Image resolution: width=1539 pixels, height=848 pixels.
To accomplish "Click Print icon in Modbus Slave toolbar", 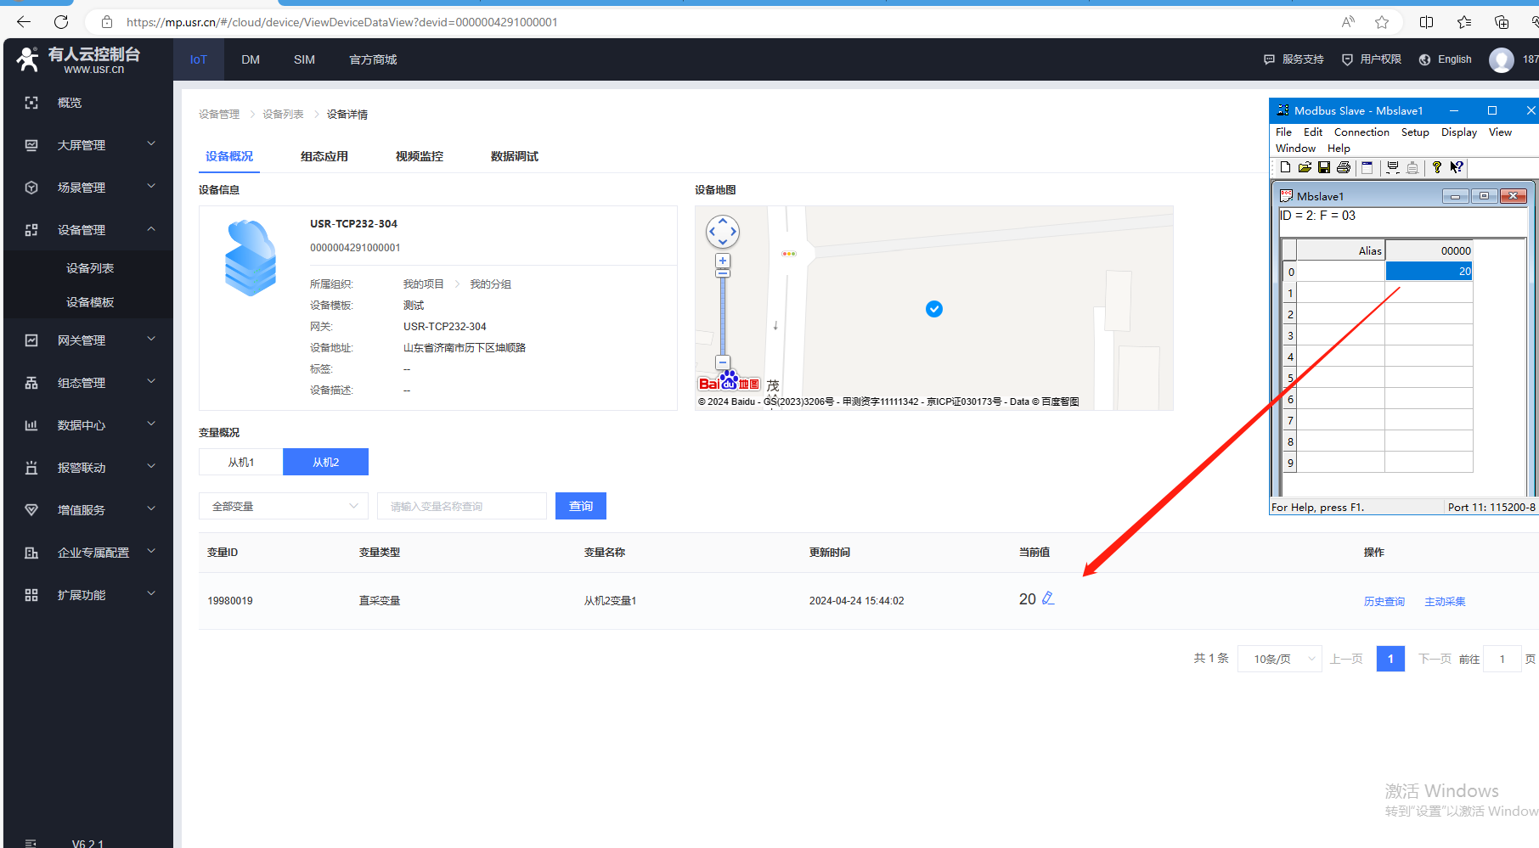I will 1344,167.
